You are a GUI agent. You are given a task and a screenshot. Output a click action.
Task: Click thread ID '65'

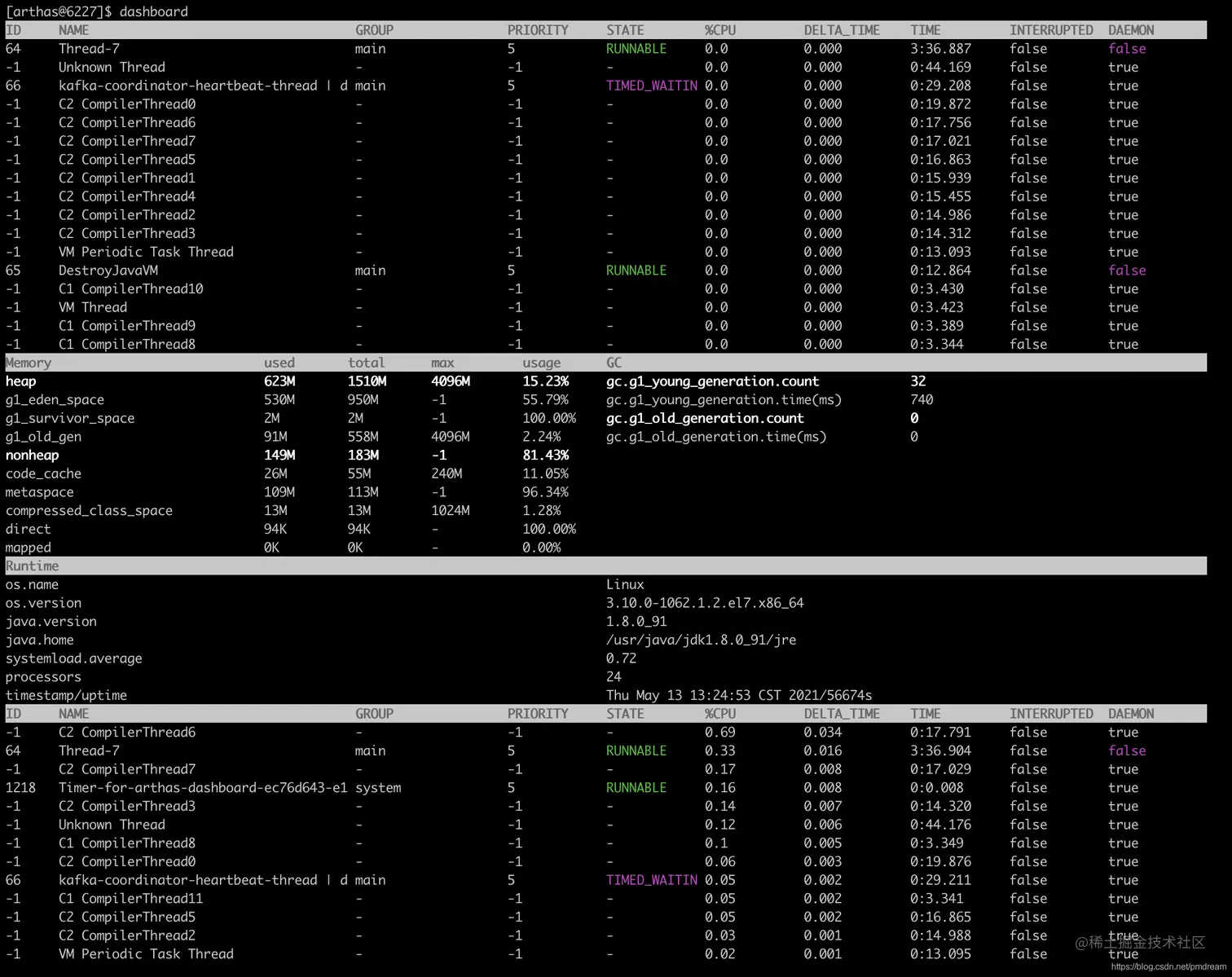pyautogui.click(x=13, y=271)
